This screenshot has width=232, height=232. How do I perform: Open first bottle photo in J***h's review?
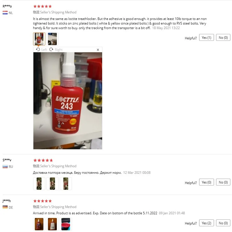[39, 224]
